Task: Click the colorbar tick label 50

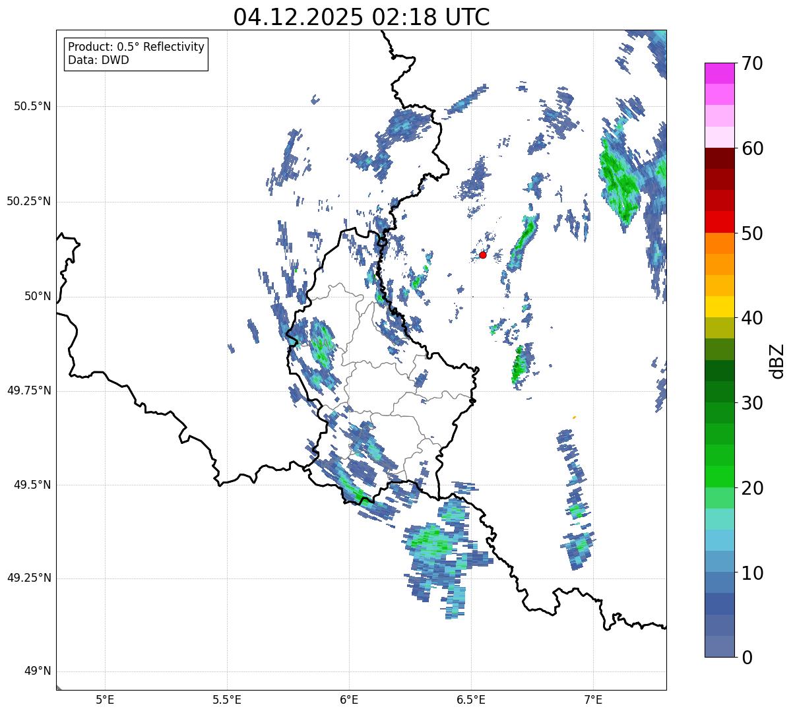Action: coord(753,233)
